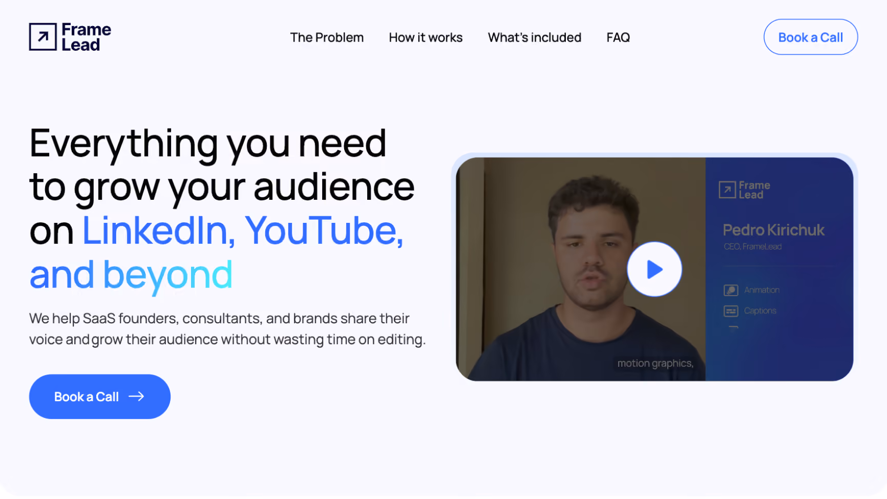Open The Problem nav link
The width and height of the screenshot is (887, 499).
(327, 37)
